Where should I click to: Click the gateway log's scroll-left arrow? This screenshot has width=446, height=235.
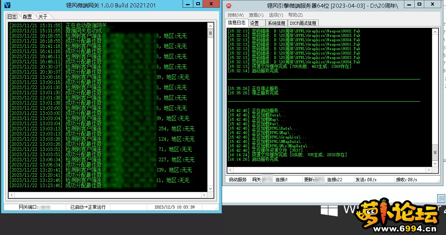pyautogui.click(x=11, y=195)
